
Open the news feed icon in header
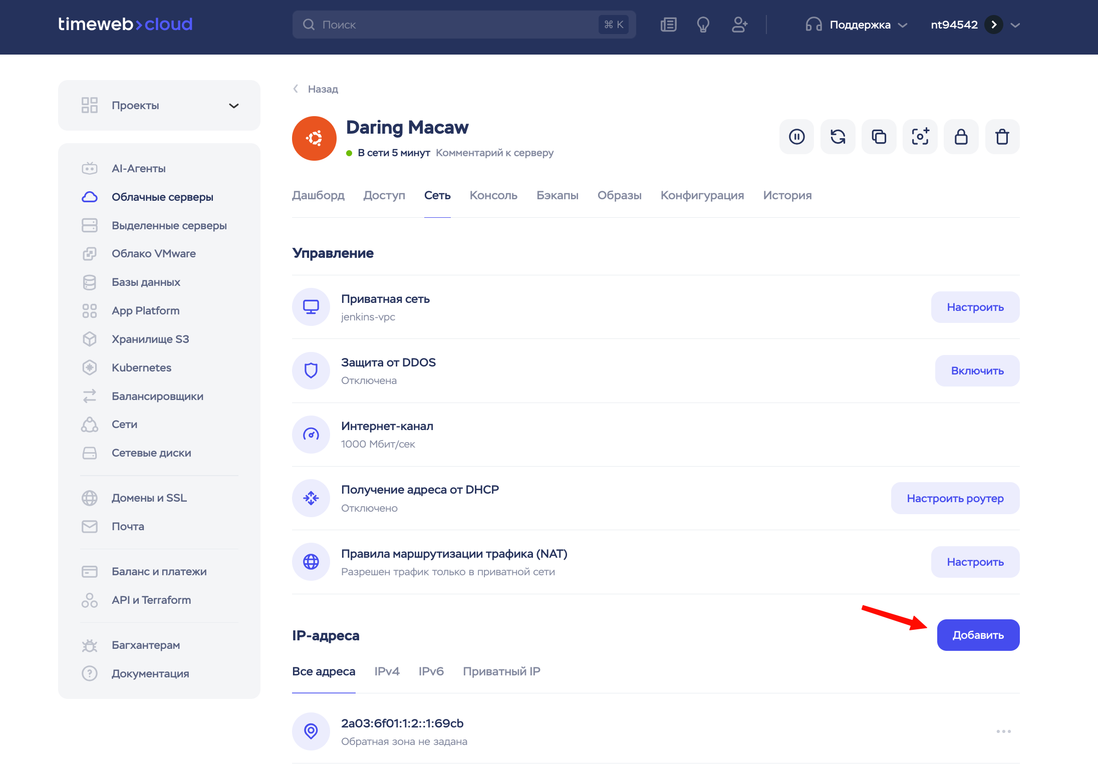668,25
